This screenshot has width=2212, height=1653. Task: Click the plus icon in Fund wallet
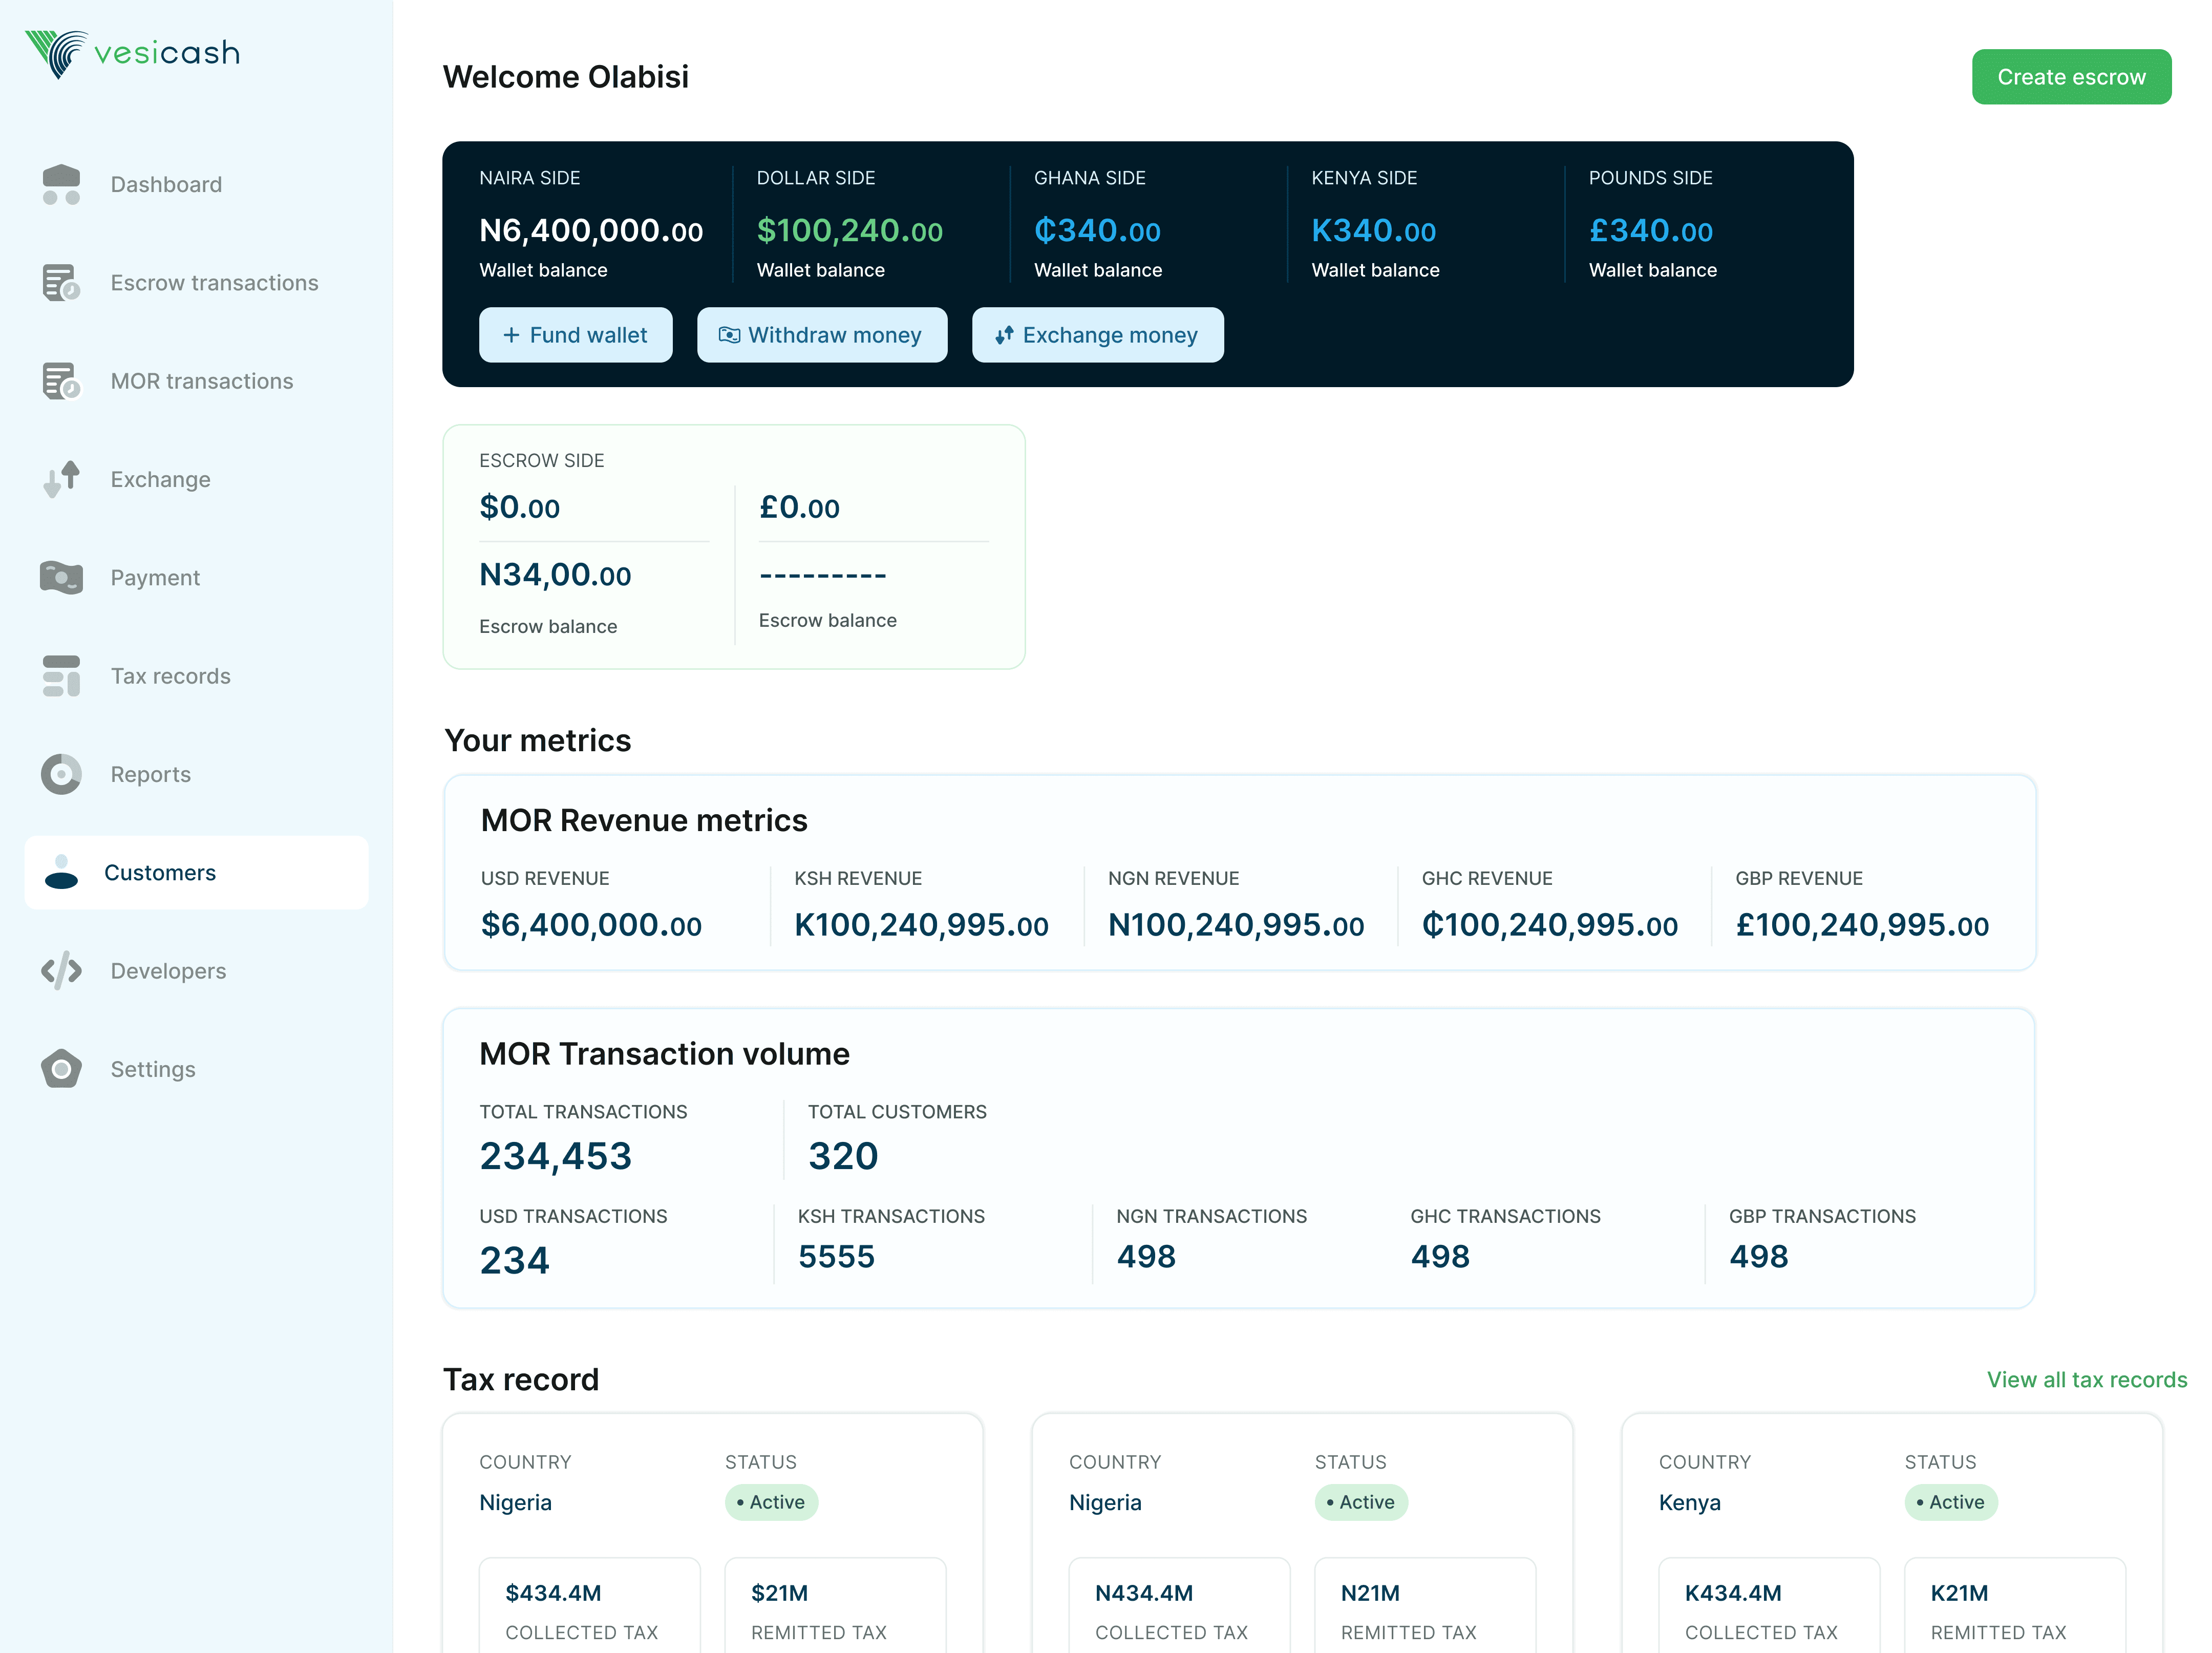511,335
